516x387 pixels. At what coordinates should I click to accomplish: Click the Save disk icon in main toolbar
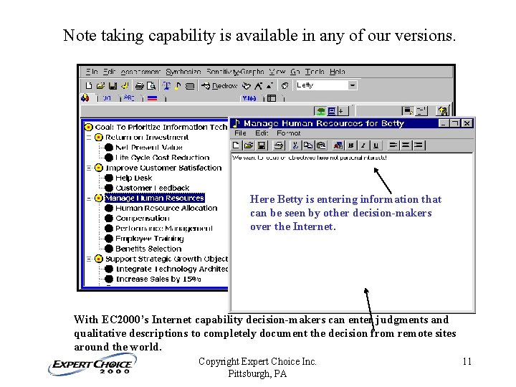point(113,86)
